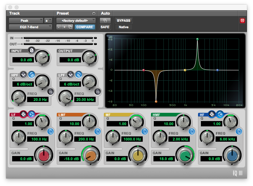Toggle the HPF band IN button
The height and width of the screenshot is (186, 253).
pos(50,91)
